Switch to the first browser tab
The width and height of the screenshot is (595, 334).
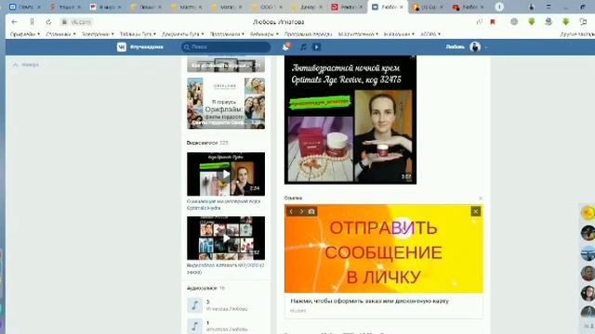tap(25, 7)
